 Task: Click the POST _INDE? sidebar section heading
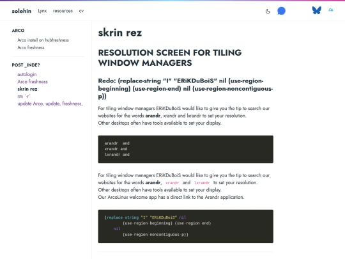point(26,65)
